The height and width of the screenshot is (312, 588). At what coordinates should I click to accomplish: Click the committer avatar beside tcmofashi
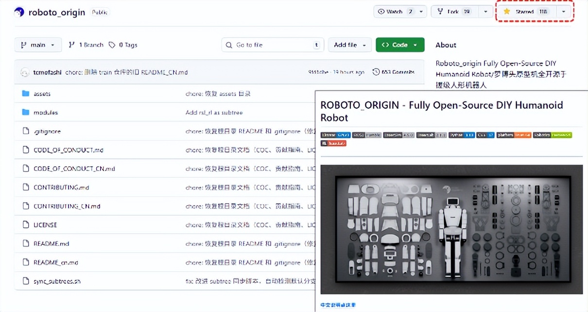(x=25, y=72)
